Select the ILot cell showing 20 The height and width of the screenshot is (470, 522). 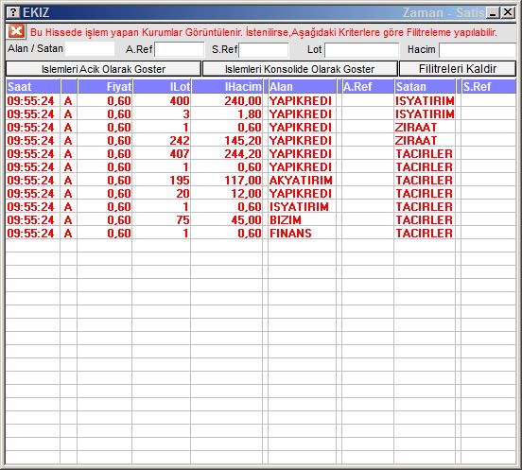[x=183, y=194]
